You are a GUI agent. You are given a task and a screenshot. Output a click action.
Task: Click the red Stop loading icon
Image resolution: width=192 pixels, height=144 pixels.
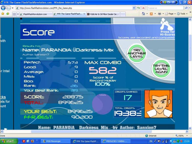click(x=143, y=8)
